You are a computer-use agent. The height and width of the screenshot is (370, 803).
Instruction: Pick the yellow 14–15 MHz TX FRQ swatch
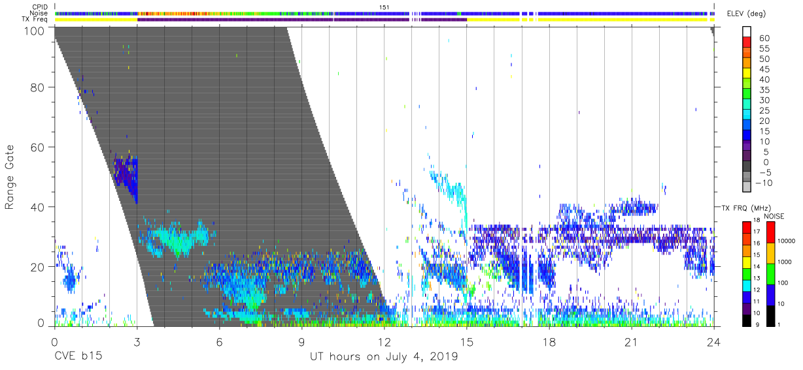tap(746, 262)
